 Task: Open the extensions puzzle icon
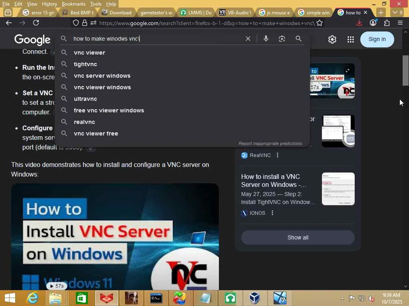(x=387, y=23)
